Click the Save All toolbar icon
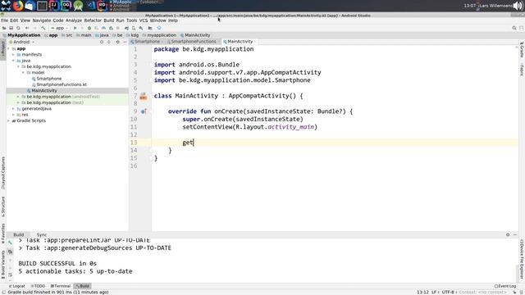The height and width of the screenshot is (295, 525). coord(11,28)
